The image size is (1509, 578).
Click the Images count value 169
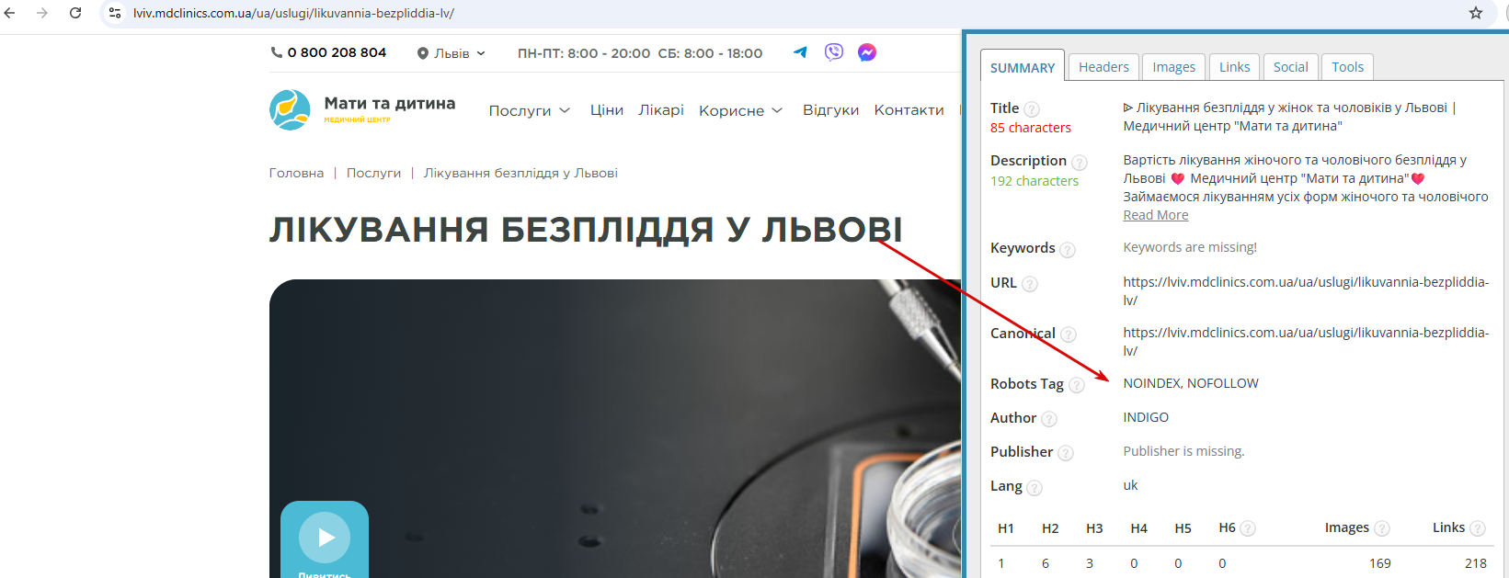coord(1380,563)
